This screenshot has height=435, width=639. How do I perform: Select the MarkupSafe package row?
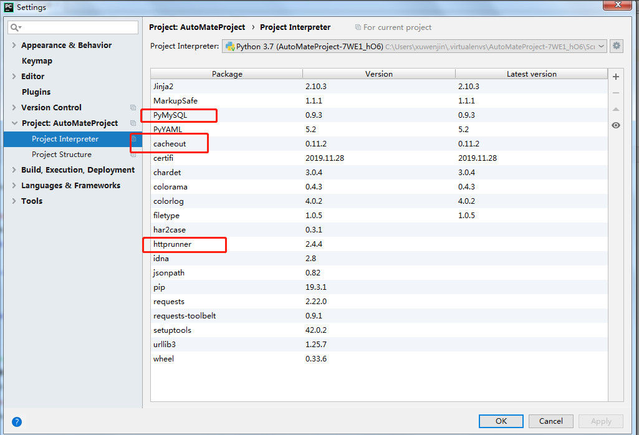[x=379, y=100]
